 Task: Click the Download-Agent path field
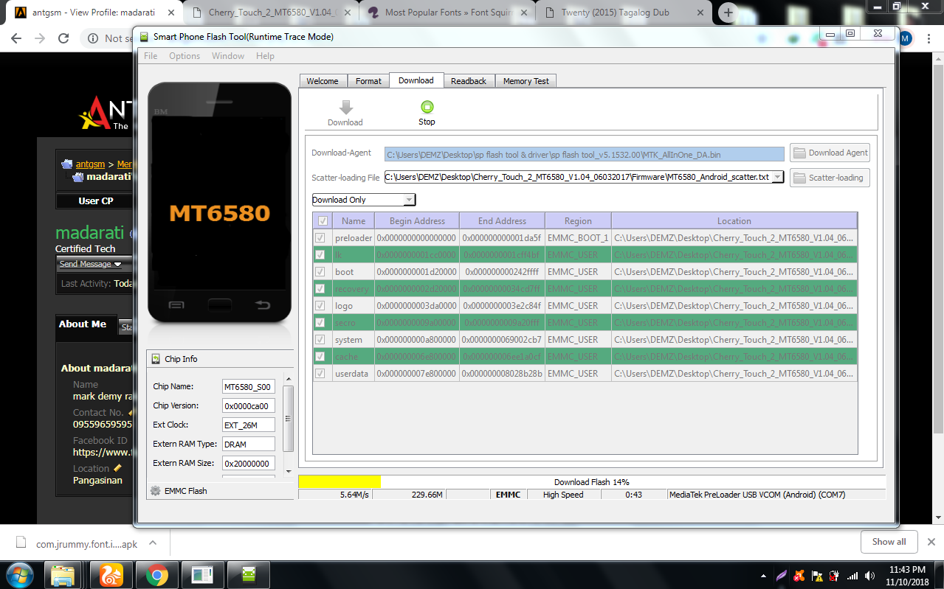[585, 154]
